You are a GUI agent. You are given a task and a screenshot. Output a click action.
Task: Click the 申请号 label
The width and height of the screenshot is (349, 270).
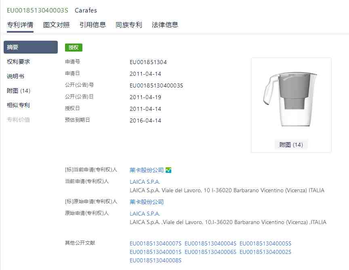click(73, 62)
